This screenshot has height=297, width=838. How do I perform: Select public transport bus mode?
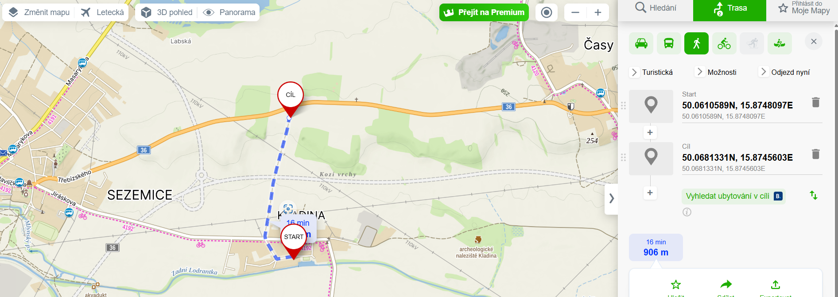coord(669,43)
